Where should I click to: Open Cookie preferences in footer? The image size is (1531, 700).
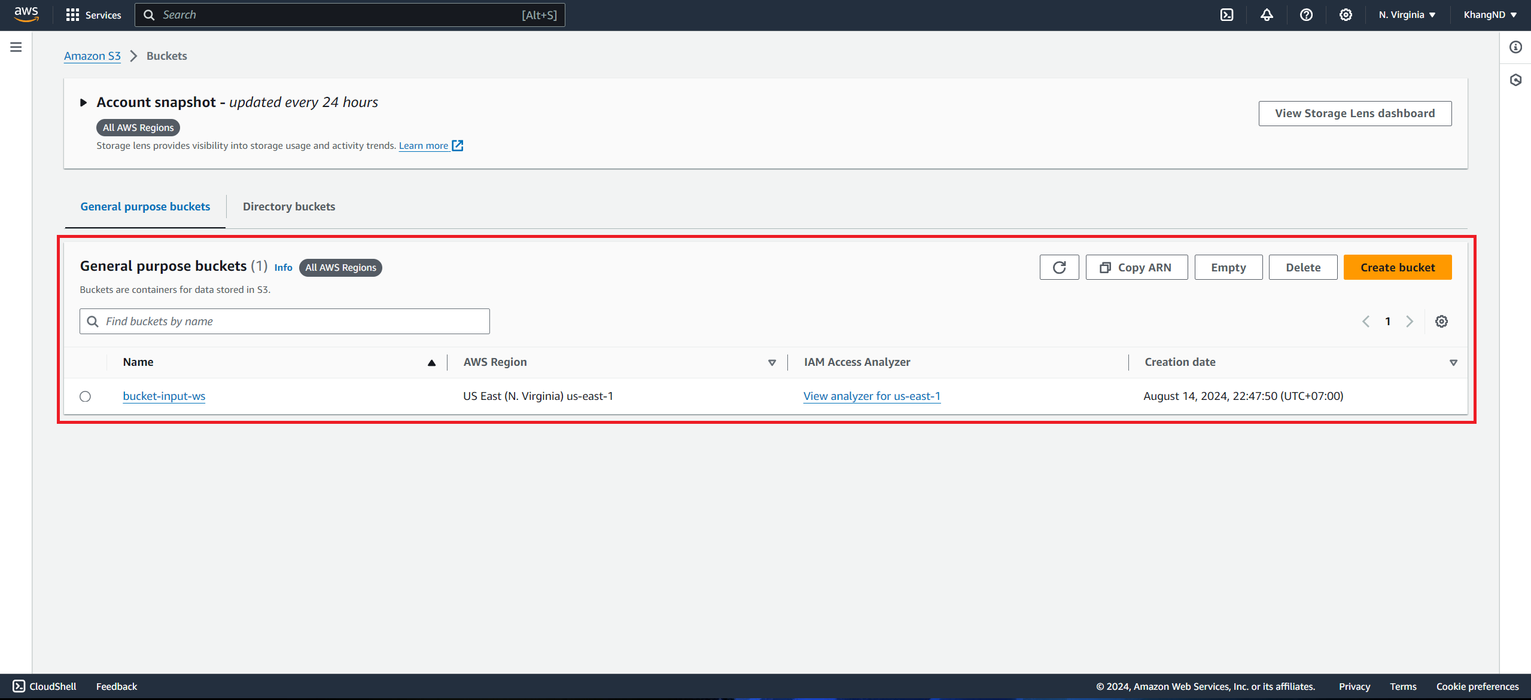[1477, 686]
